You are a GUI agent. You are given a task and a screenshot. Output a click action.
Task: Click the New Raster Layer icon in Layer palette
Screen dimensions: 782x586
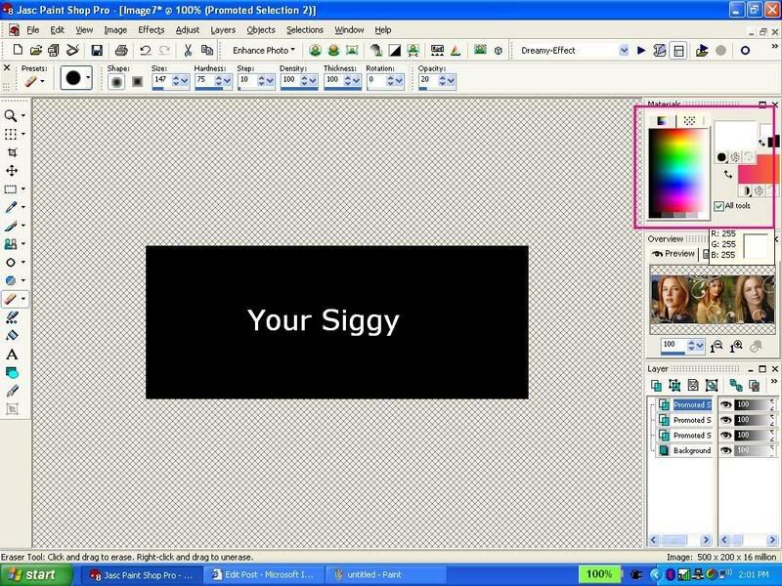[656, 385]
